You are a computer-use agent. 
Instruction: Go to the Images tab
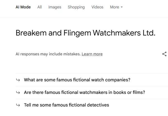tap(55, 7)
